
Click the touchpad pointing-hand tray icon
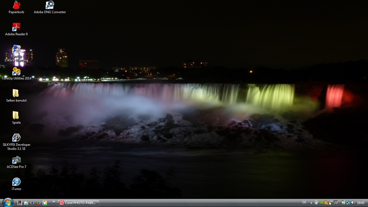point(331,203)
